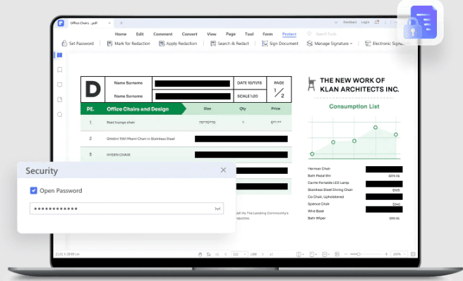This screenshot has height=281, width=463.
Task: Select the hand pan tool in status bar
Action: pyautogui.click(x=200, y=254)
